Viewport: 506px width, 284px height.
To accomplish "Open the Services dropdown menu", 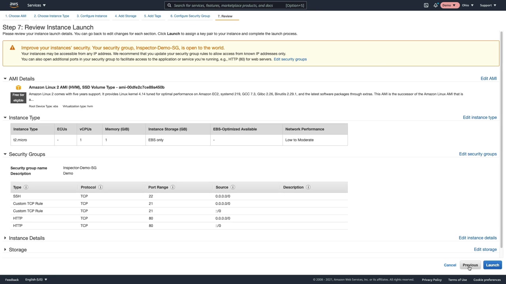I will pos(36,5).
